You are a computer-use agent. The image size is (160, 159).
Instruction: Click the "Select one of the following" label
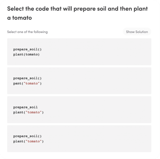click(27, 32)
